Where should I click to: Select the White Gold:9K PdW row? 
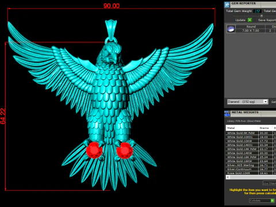click(x=251, y=133)
